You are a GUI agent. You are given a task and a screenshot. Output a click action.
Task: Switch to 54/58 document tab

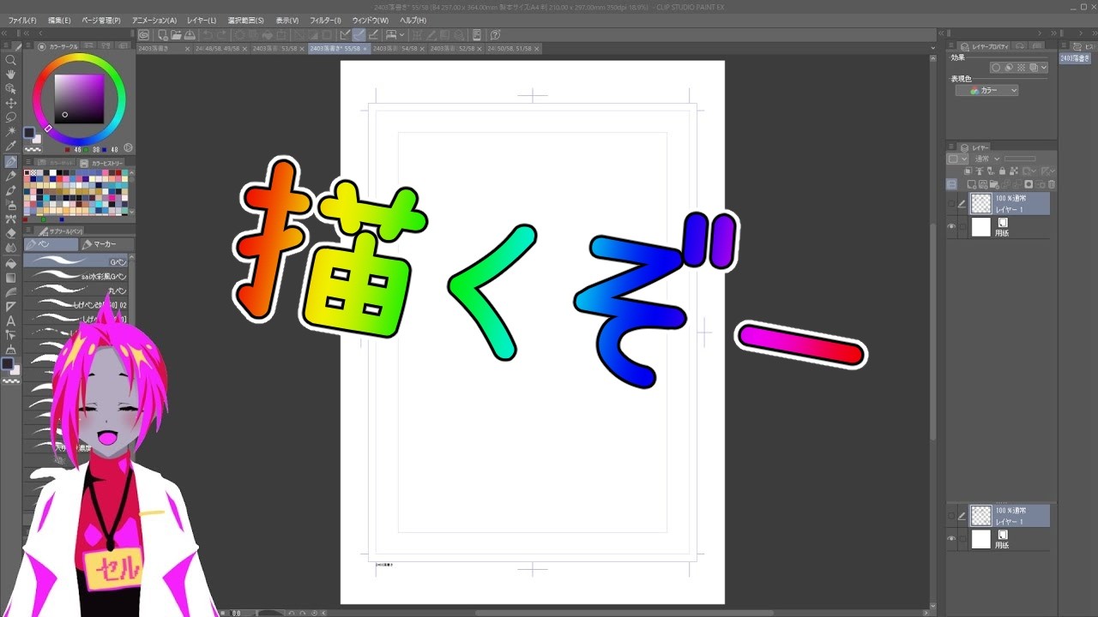(398, 49)
